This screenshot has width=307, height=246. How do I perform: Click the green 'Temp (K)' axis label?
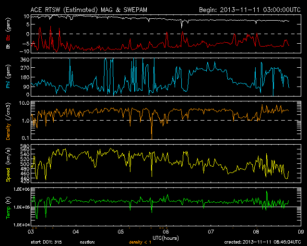(8, 208)
